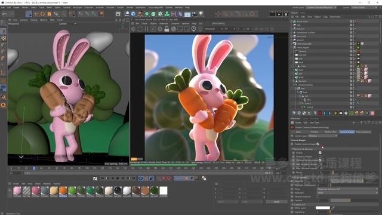
Task: Click the White point eyedropper icon
Action: point(333,208)
